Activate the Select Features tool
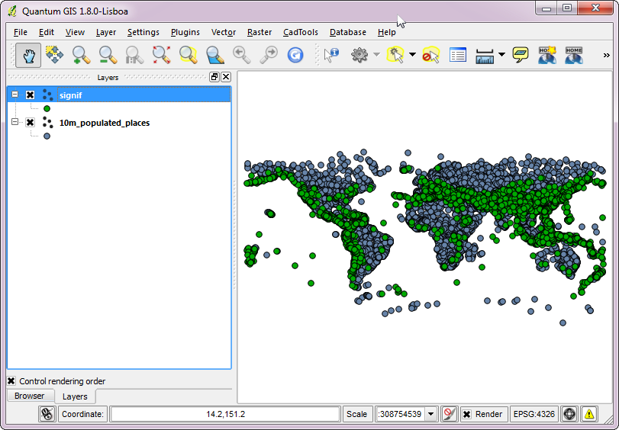The image size is (619, 430). (395, 55)
